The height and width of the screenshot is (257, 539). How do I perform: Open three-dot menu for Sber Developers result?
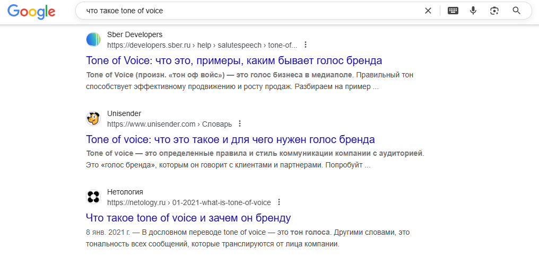[305, 45]
